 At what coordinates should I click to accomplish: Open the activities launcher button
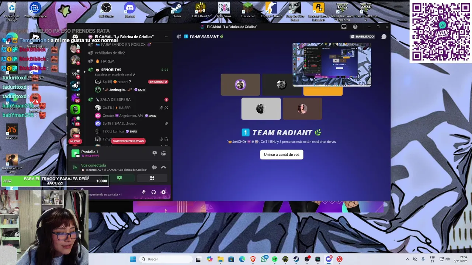152,178
